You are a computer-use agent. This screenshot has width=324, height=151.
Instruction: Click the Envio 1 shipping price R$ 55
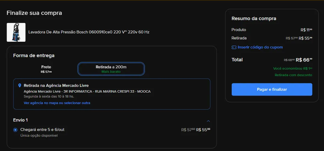pos(203,130)
